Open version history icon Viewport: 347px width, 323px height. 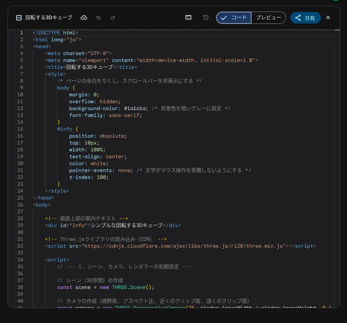tap(205, 17)
